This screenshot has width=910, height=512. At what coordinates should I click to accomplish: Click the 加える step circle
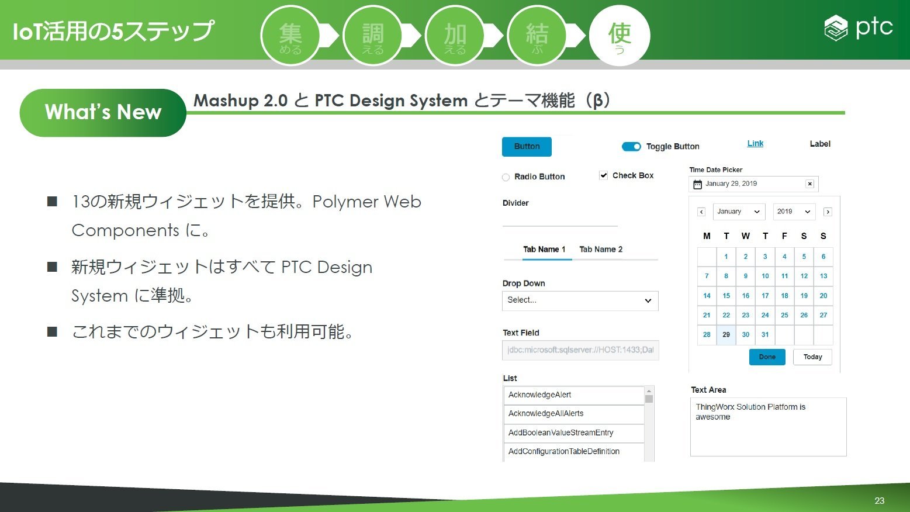tap(455, 35)
